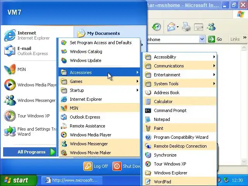Click the Shut Down button
Viewport: 248px width, 186px height.
click(126, 166)
